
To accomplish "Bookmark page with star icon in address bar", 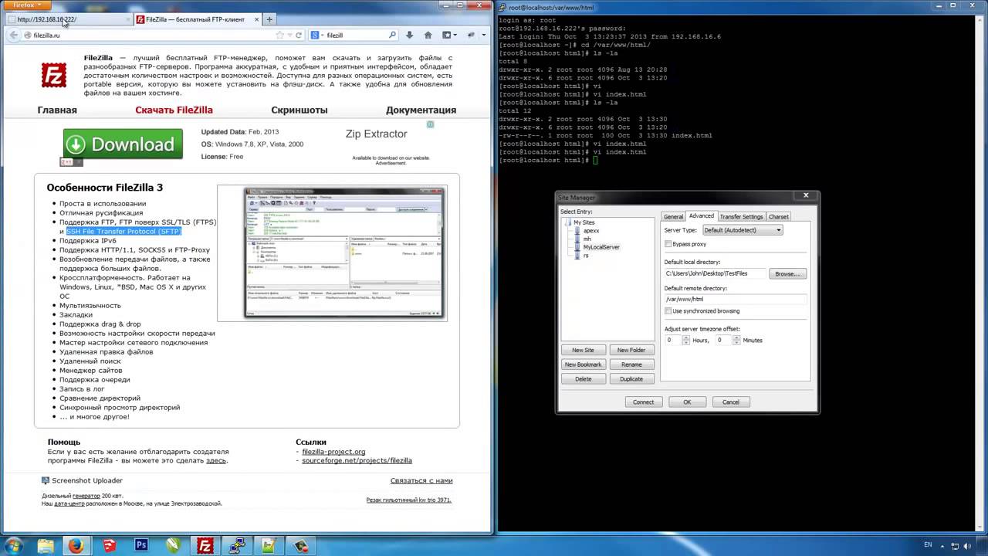I will pos(280,36).
